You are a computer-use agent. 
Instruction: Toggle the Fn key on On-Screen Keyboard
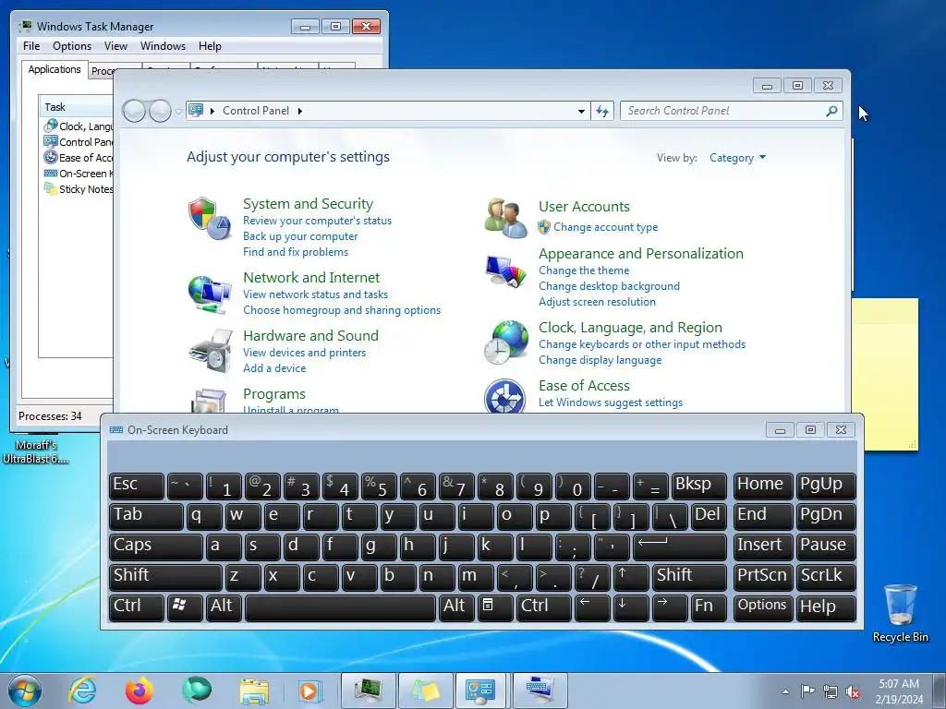click(x=709, y=607)
